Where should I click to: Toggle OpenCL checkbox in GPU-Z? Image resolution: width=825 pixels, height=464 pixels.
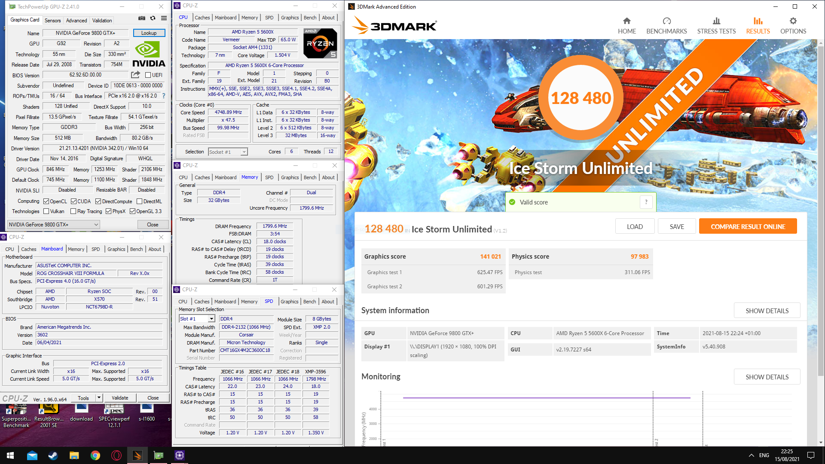click(x=46, y=201)
